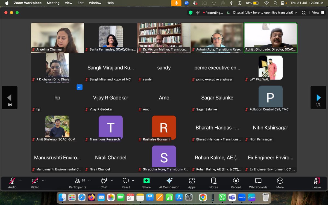
Task: Select Abhijit Ghorpade's active speaker video
Action: [x=270, y=38]
